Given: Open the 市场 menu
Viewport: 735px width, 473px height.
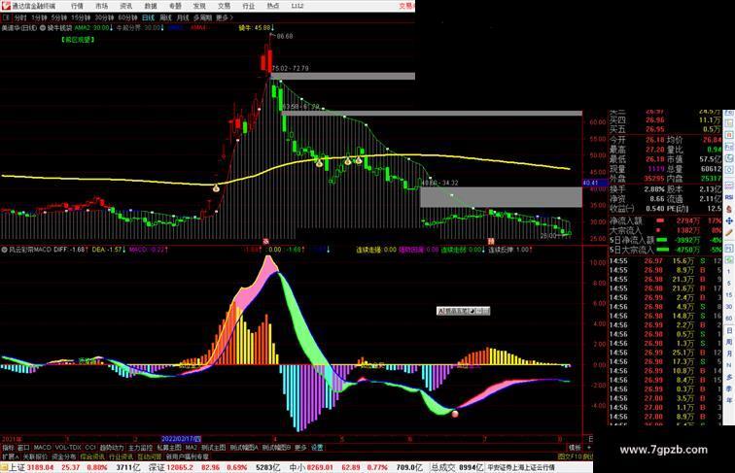Looking at the screenshot, I should pos(102,6).
